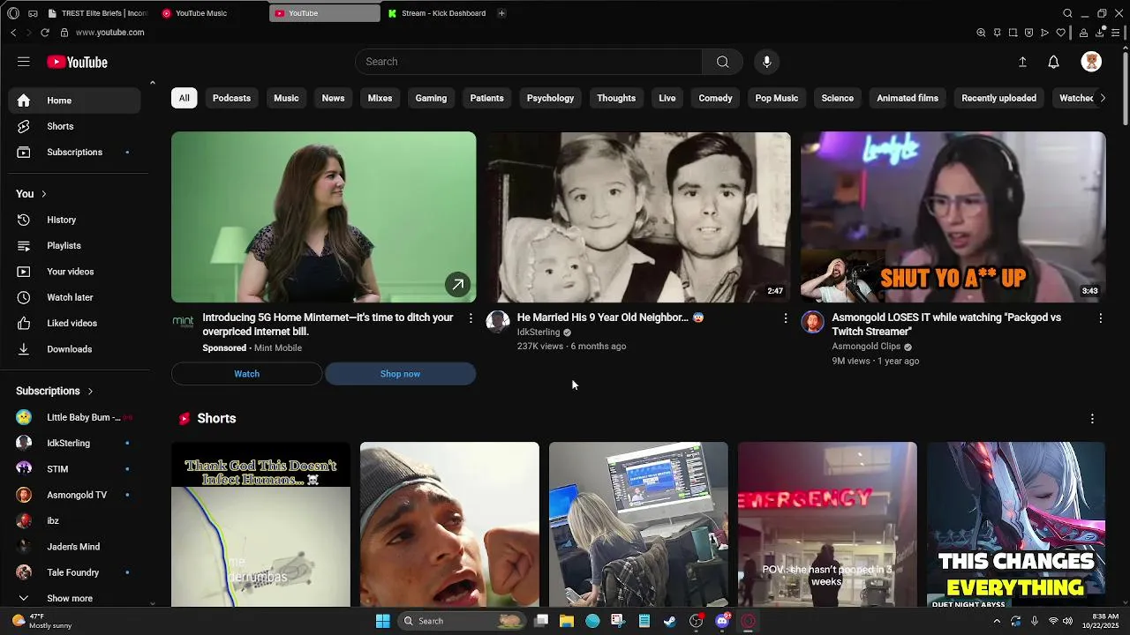This screenshot has width=1130, height=635.
Task: Open History in the sidebar
Action: [x=74, y=220]
